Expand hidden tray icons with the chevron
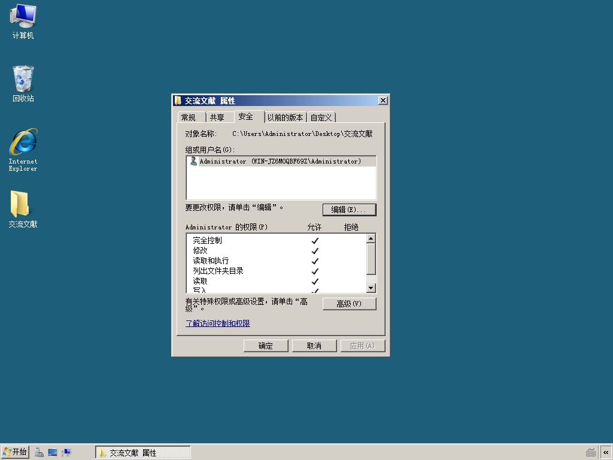 pos(606,453)
